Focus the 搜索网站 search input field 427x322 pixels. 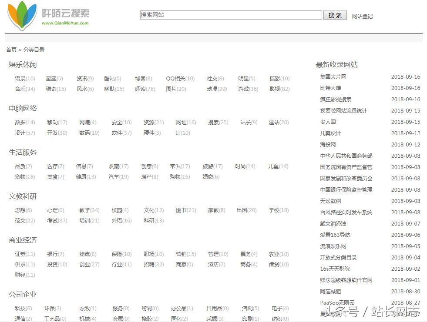pos(231,15)
